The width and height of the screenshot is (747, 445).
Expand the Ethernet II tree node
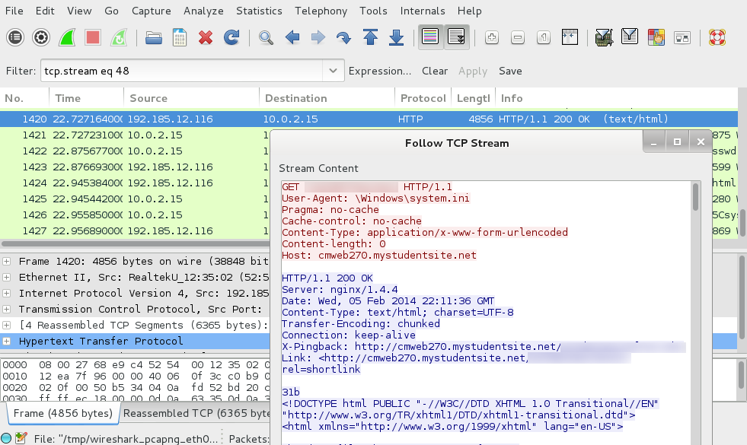(7, 277)
